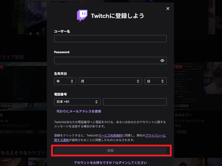Focus the phone number input field
This screenshot has height=166, width=222.
(x=135, y=102)
